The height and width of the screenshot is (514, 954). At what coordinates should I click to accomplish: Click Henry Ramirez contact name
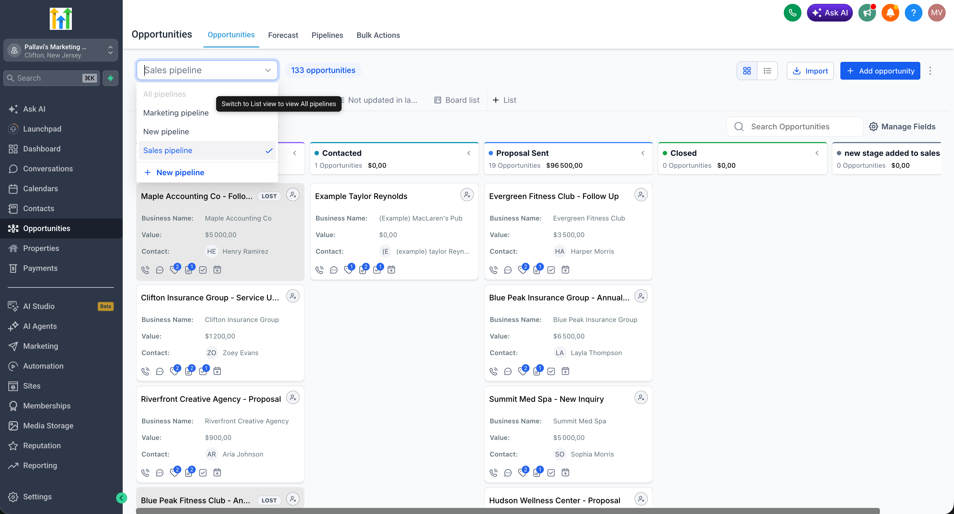[245, 251]
